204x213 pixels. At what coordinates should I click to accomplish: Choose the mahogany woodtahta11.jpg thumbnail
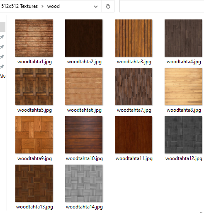(134, 135)
